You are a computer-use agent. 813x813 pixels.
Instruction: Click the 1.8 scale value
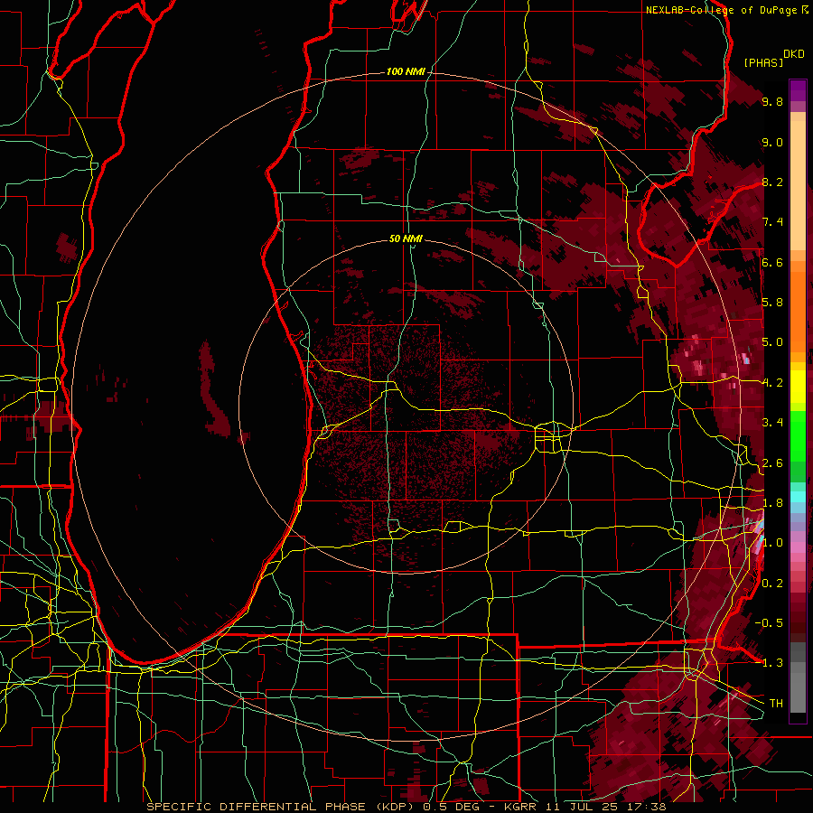pos(772,503)
